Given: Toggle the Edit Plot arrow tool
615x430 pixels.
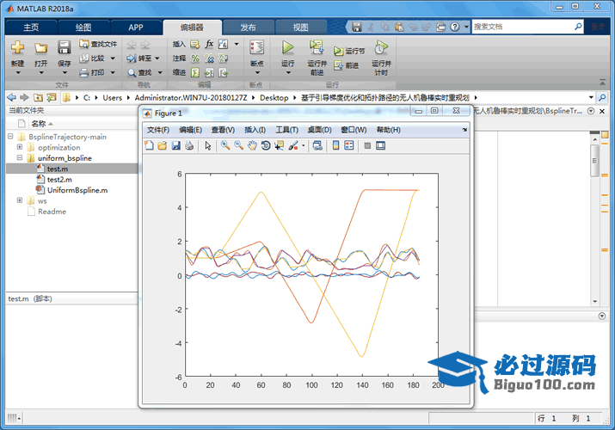Looking at the screenshot, I should tap(207, 146).
